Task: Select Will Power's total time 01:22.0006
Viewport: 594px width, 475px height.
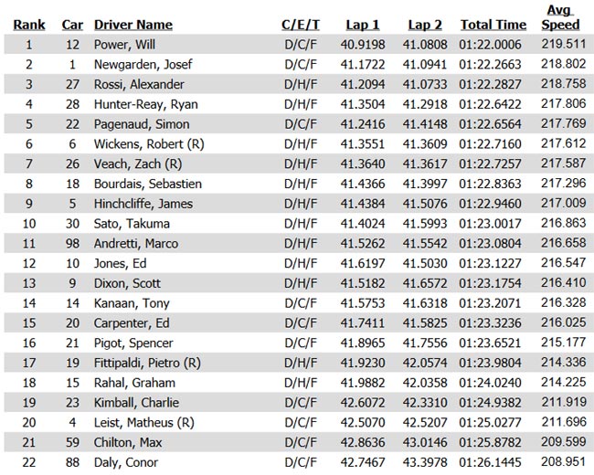Action: pos(490,45)
